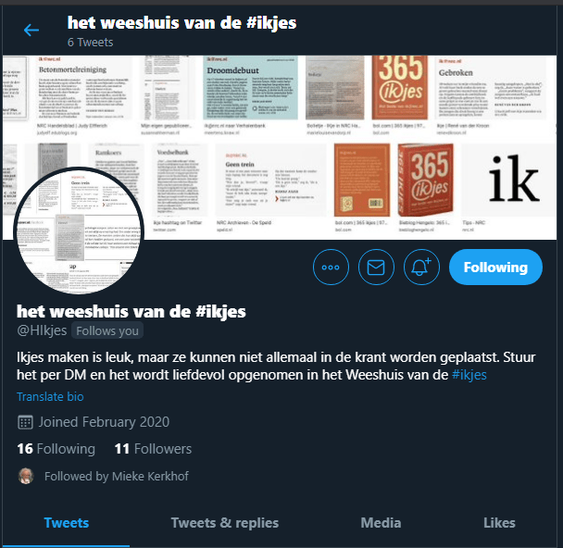Click the @HIkjes handle text
563x548 pixels.
click(x=42, y=330)
